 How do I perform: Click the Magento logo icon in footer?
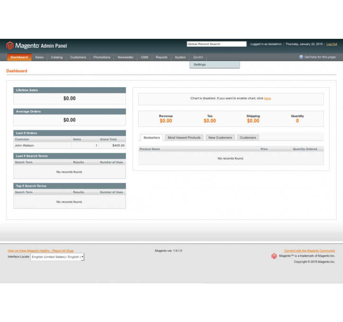[x=274, y=256]
